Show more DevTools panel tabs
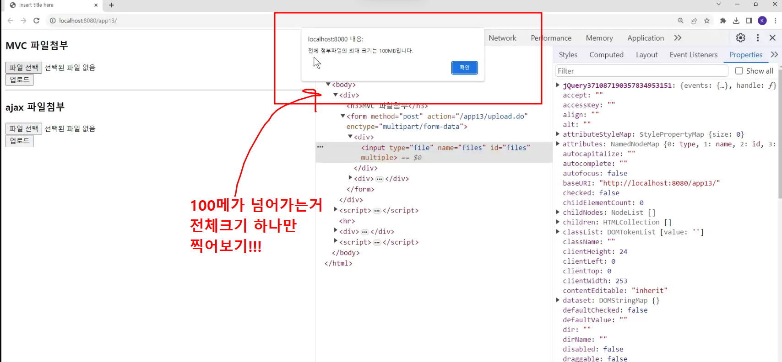Image resolution: width=782 pixels, height=362 pixels. tap(678, 38)
